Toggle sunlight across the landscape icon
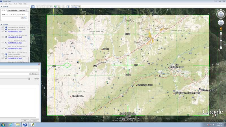Viewport: 226px width, 127px height. 59,6
